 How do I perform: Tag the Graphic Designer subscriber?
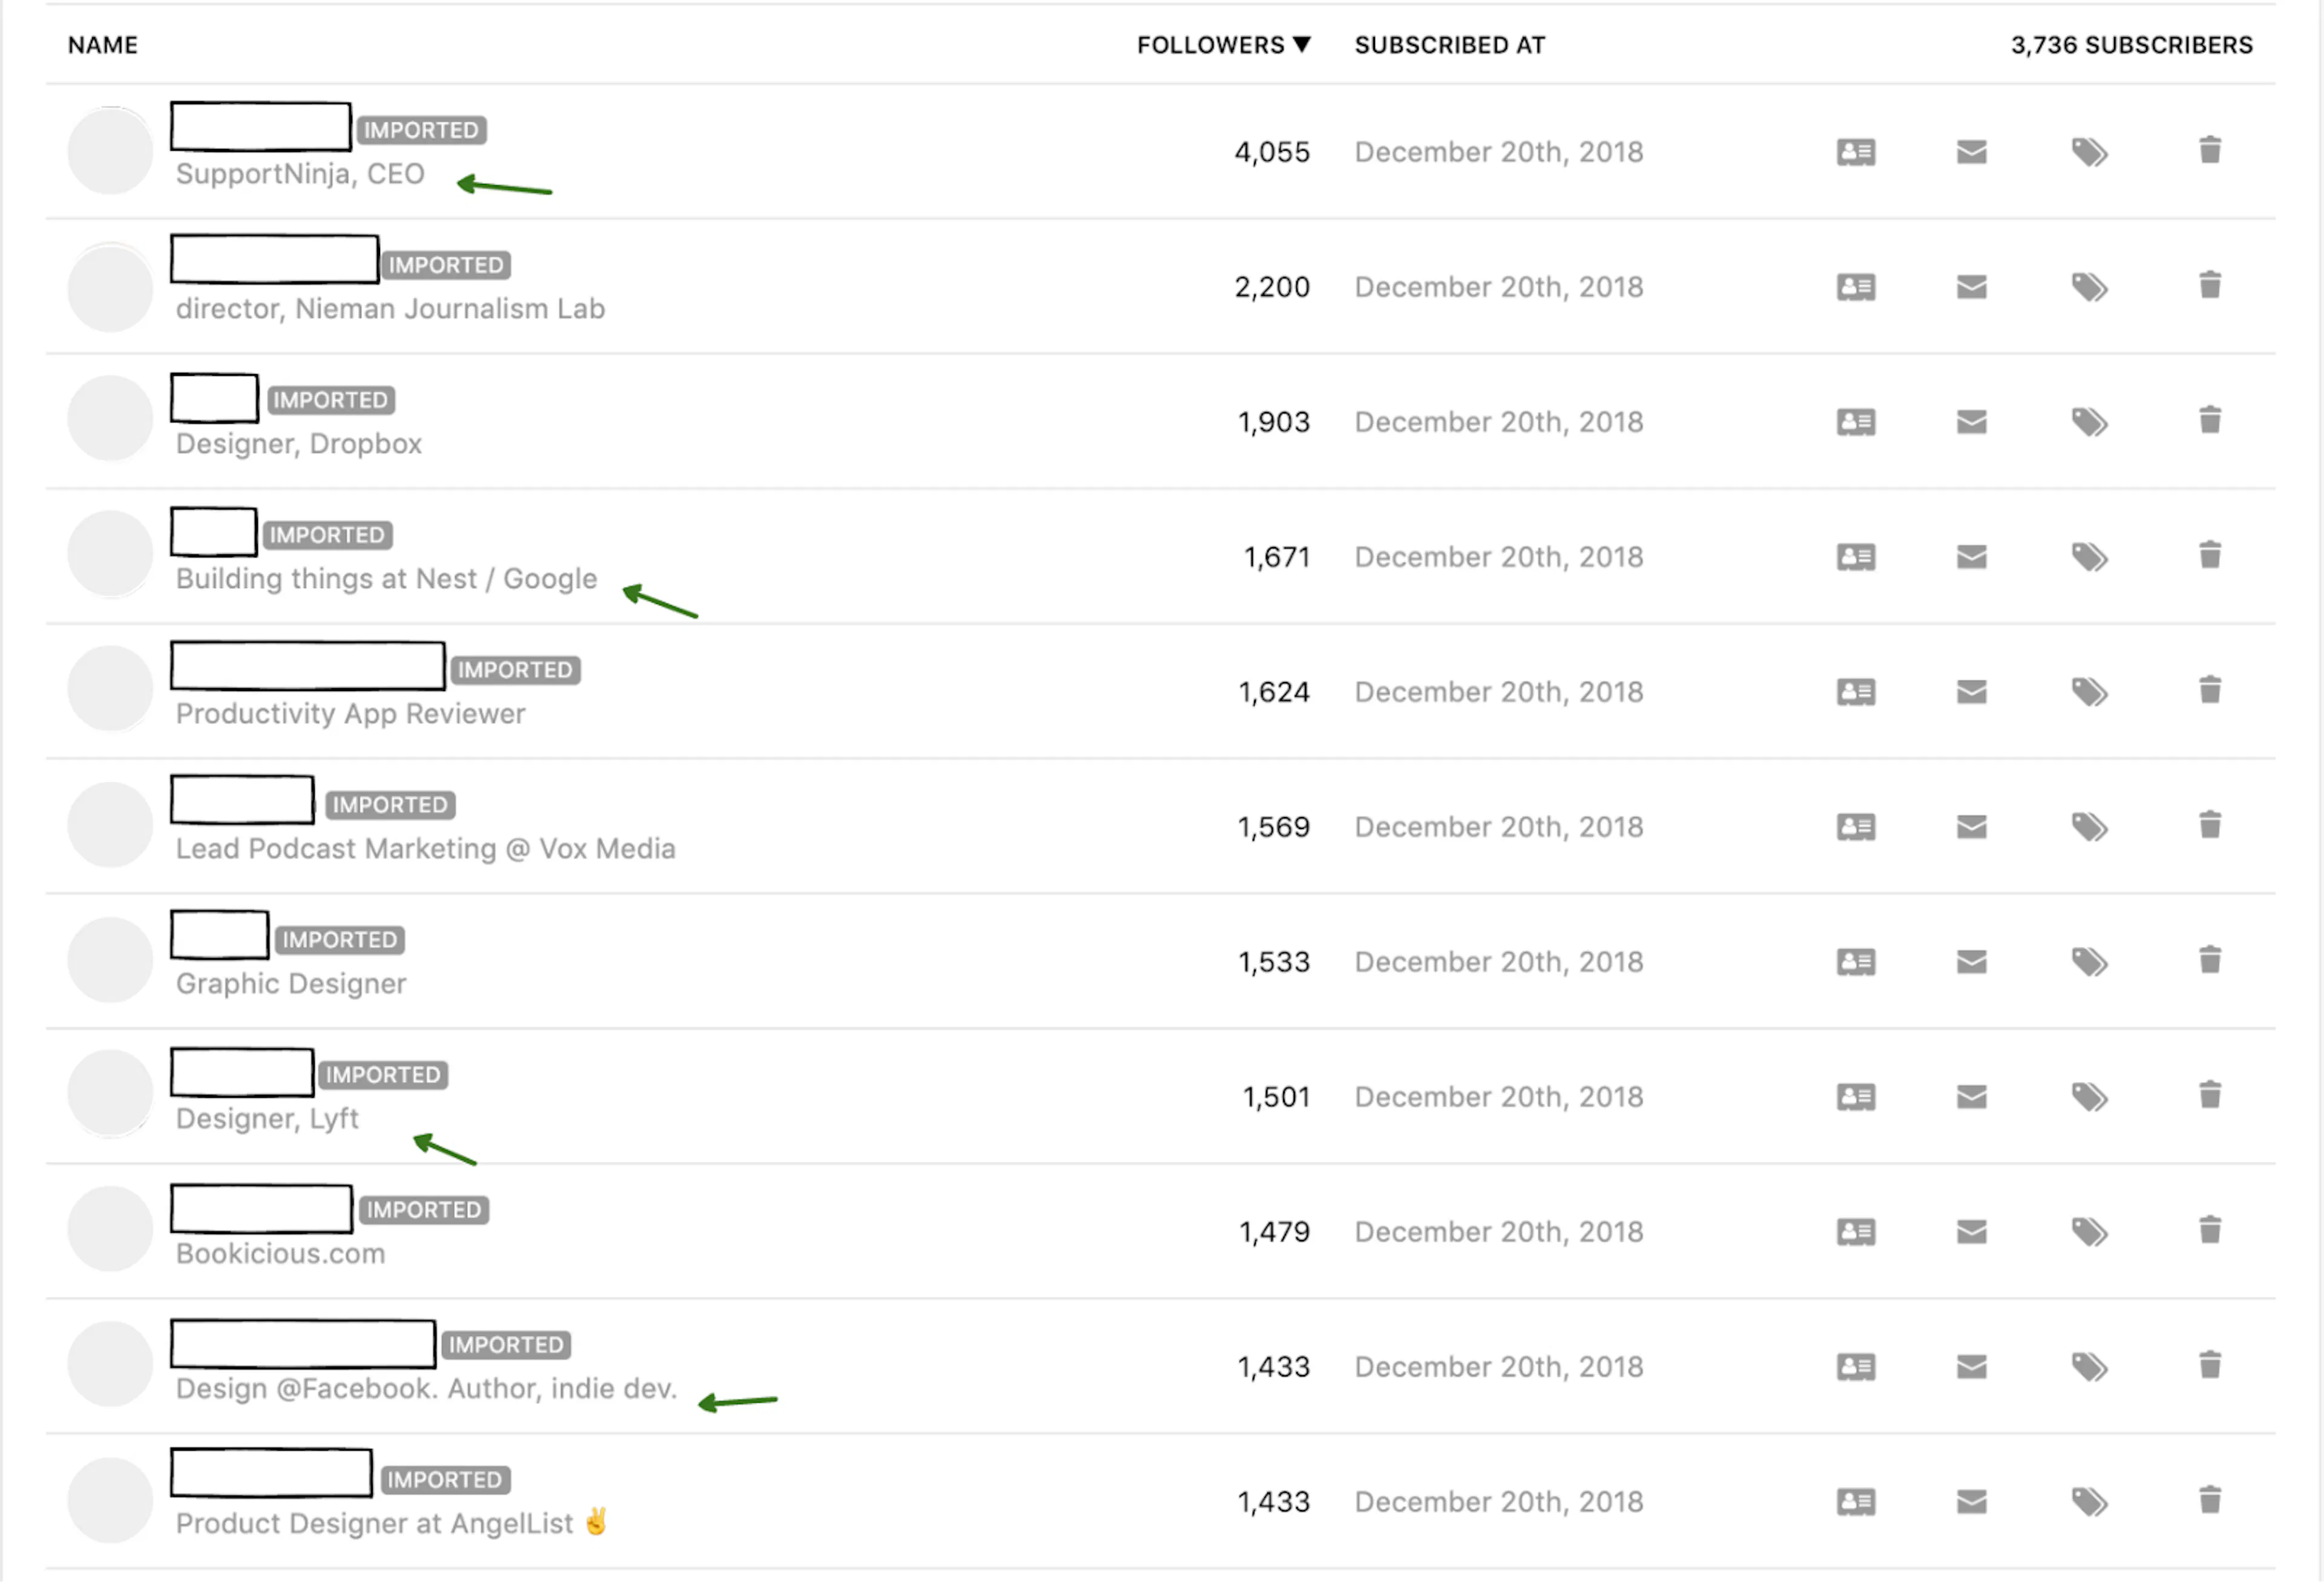2089,962
